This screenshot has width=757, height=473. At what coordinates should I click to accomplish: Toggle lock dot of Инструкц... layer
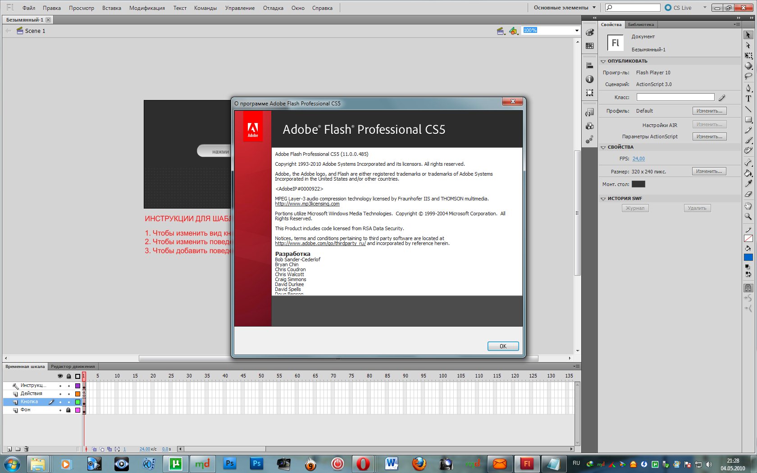click(x=68, y=386)
